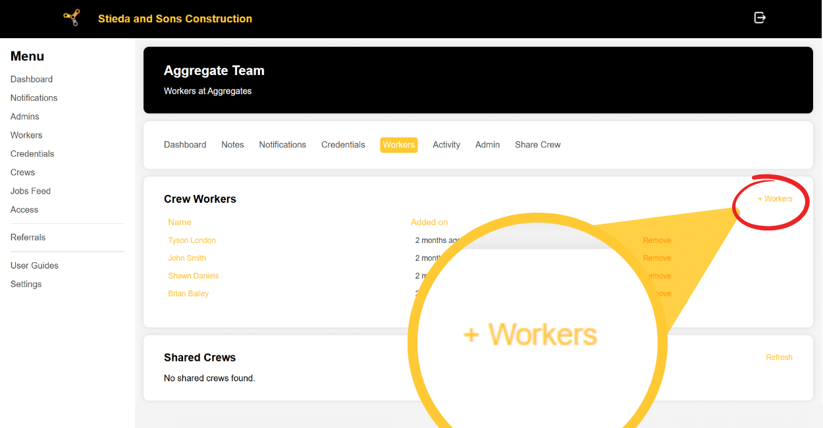Image resolution: width=823 pixels, height=428 pixels.
Task: Click the No shared crews found message
Action: coord(209,378)
